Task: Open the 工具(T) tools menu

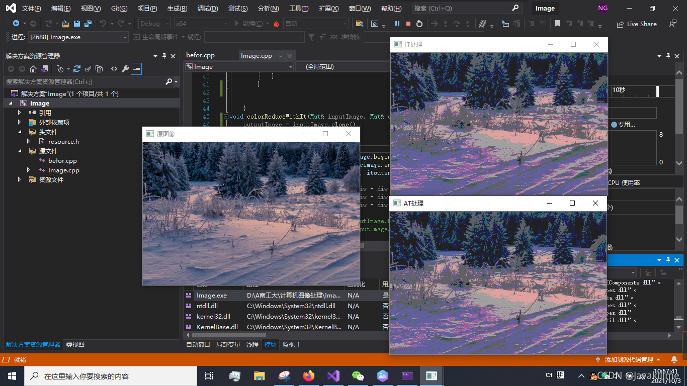Action: pyautogui.click(x=299, y=9)
